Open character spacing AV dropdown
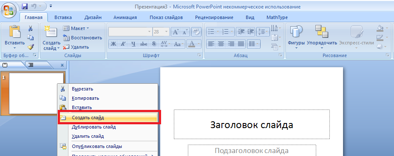The width and height of the screenshot is (394, 156). click(x=165, y=44)
